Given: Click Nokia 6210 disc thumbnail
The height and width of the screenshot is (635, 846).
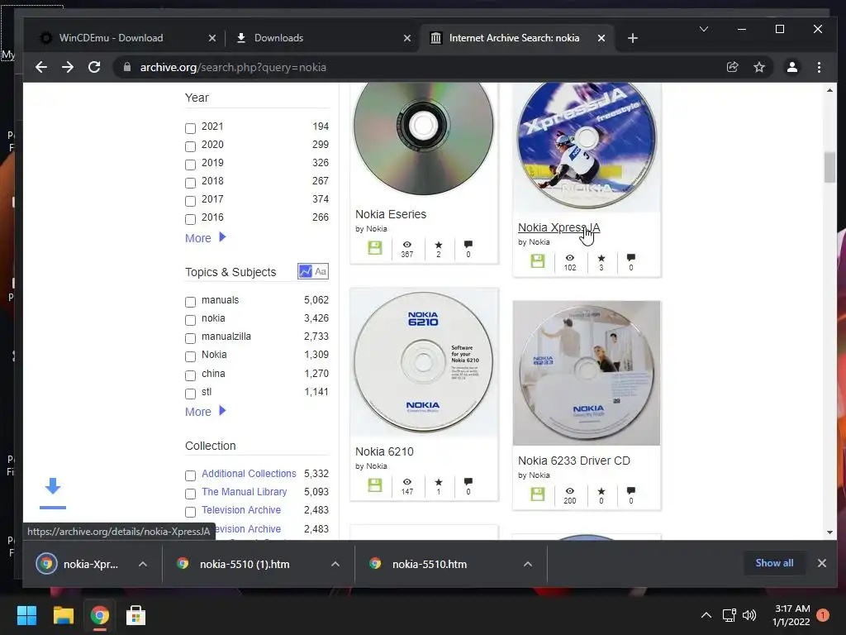Looking at the screenshot, I should (424, 362).
